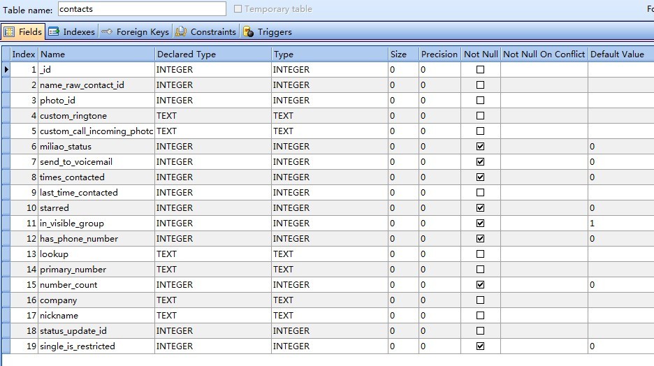Click the Fields tab icon
The image size is (654, 366).
tap(9, 31)
